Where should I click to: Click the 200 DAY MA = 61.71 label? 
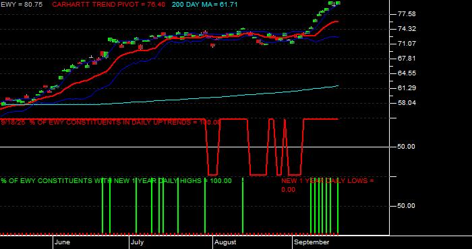pyautogui.click(x=205, y=5)
